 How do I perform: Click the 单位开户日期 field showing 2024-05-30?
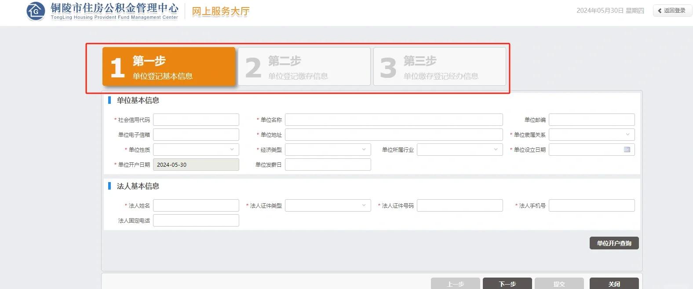click(x=196, y=165)
